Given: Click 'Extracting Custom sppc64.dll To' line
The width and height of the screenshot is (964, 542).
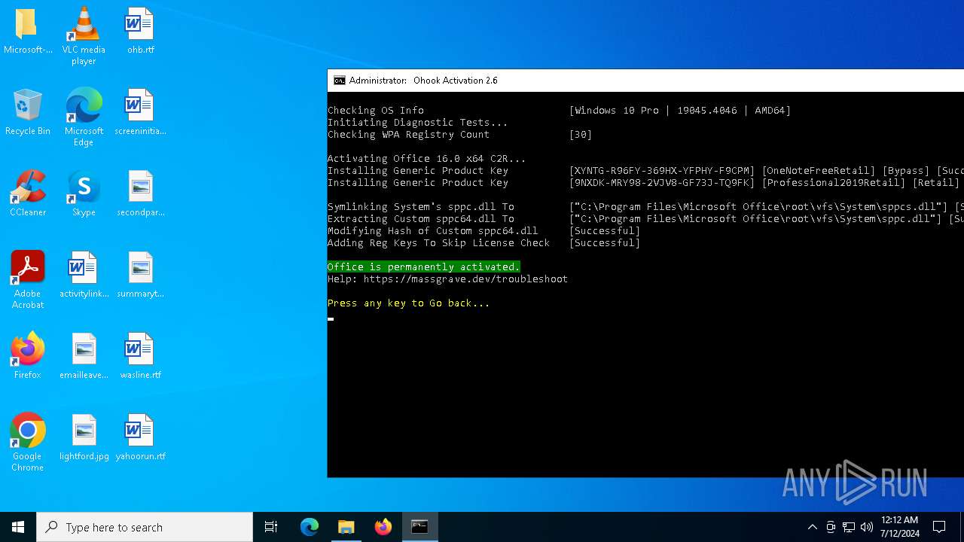Looking at the screenshot, I should [420, 219].
